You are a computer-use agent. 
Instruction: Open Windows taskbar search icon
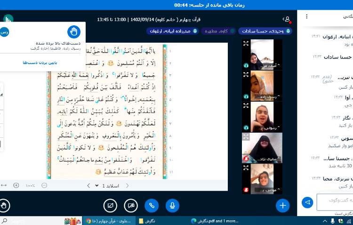tap(4, 221)
